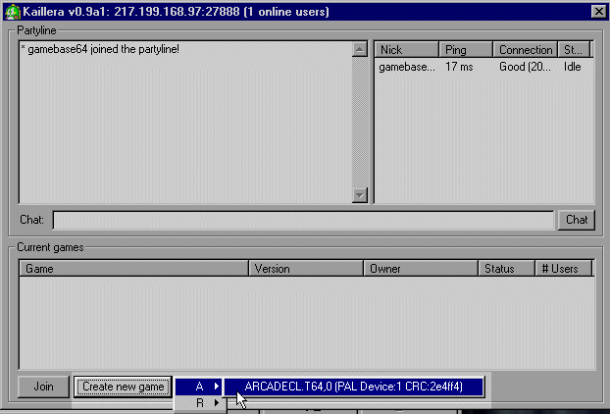This screenshot has width=610, height=414.
Task: Sort users by Nick column
Action: pos(407,50)
